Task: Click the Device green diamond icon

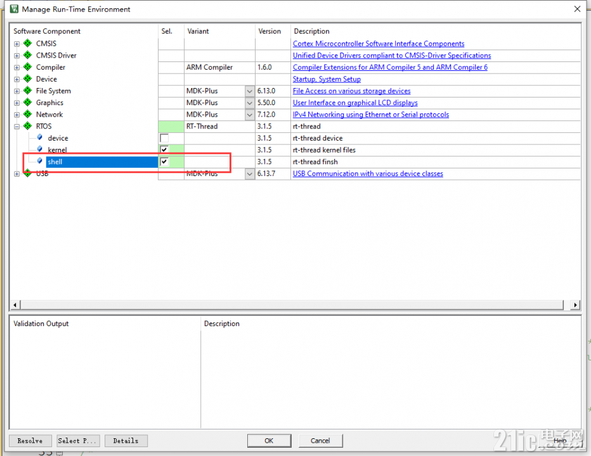Action: point(27,79)
